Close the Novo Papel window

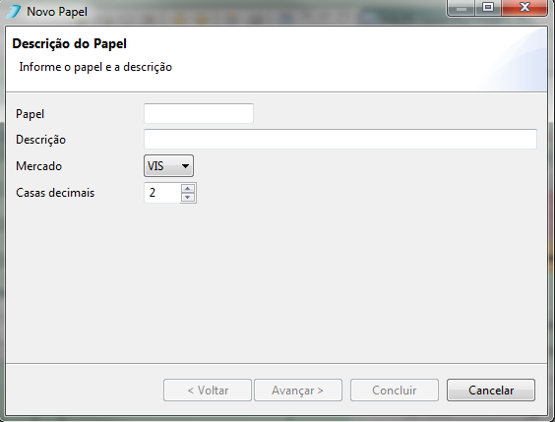pyautogui.click(x=524, y=8)
